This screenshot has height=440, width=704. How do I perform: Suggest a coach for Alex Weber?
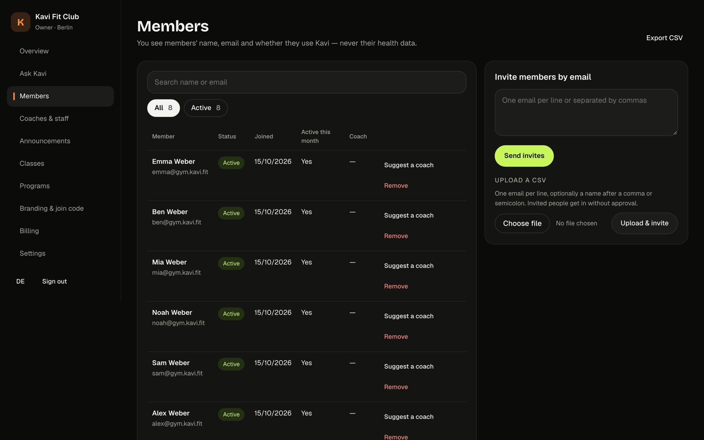click(409, 417)
